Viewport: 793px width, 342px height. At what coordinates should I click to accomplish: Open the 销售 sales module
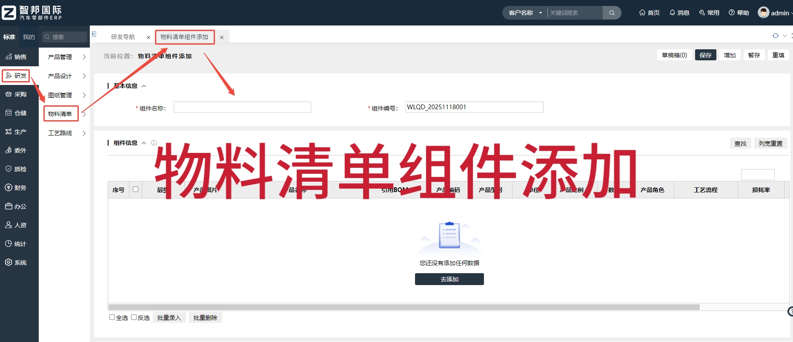click(x=16, y=57)
